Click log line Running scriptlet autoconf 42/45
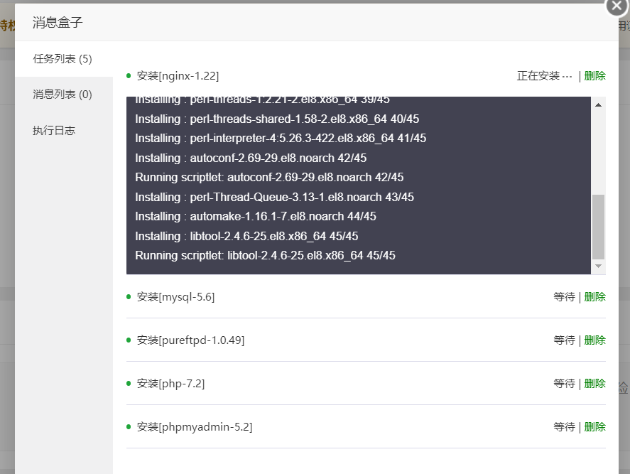Image resolution: width=630 pixels, height=474 pixels. 269,177
